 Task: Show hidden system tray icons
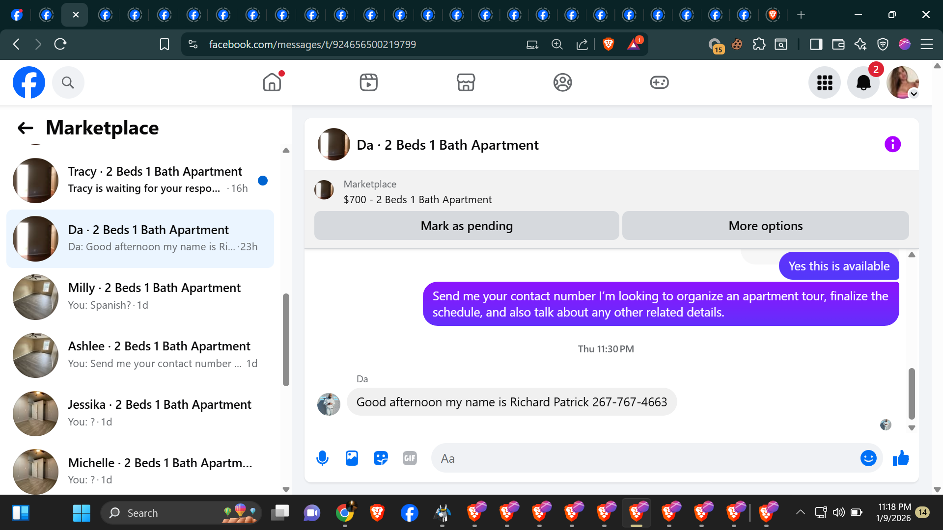pos(800,512)
